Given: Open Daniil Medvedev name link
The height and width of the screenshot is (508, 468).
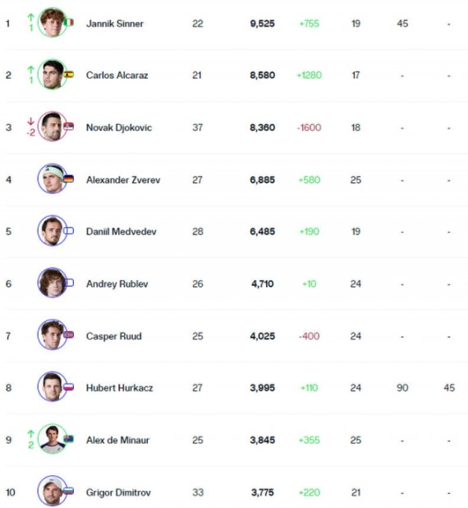Looking at the screenshot, I should pyautogui.click(x=121, y=232).
